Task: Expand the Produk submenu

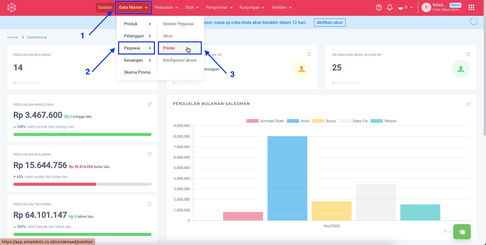Action: pos(137,24)
